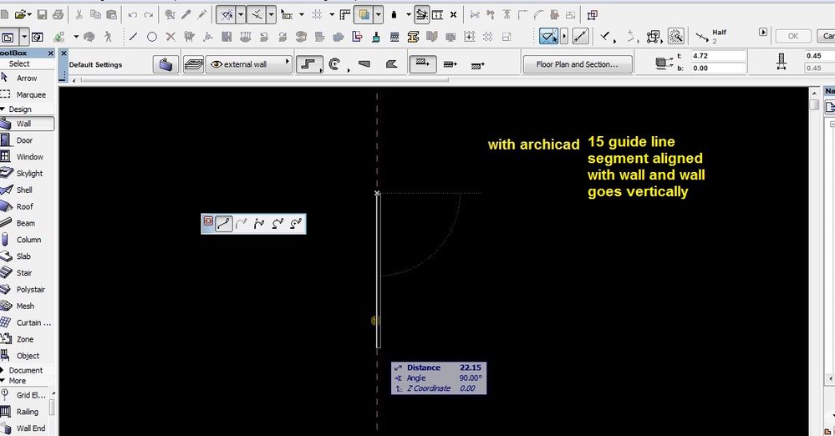
Task: Toggle the measure tool button
Action: click(580, 37)
